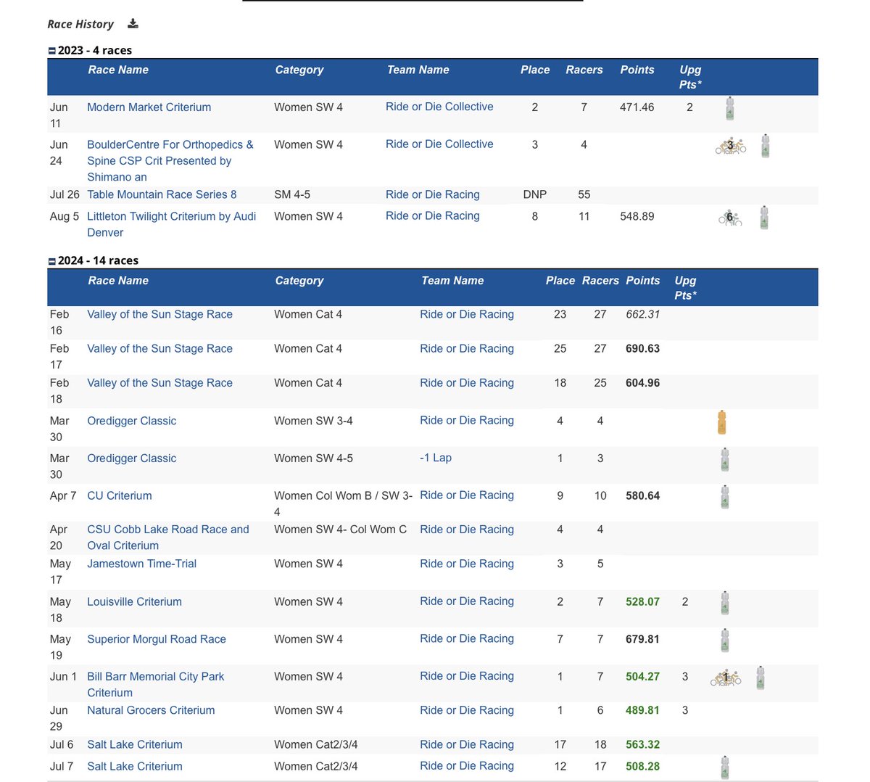Open the -1 Lap team link

436,458
